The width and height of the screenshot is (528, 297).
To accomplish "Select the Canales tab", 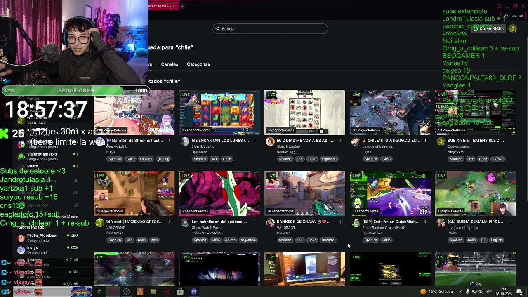I will click(x=170, y=64).
